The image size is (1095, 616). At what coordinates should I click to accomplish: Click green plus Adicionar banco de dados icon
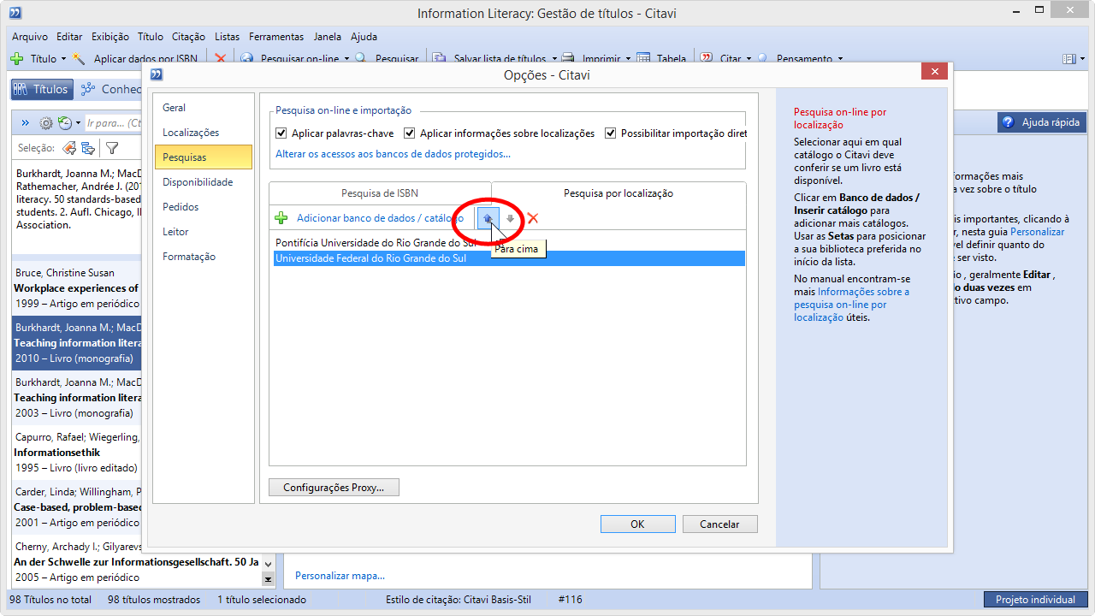click(x=281, y=218)
